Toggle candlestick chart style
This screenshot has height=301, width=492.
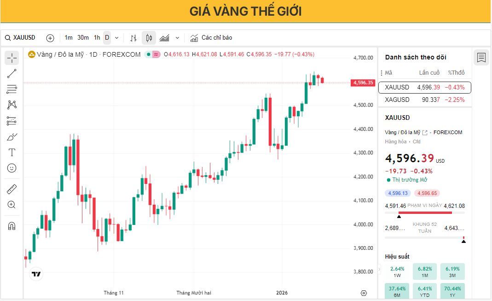click(148, 37)
